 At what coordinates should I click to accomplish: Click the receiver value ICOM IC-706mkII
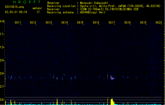(92, 9)
